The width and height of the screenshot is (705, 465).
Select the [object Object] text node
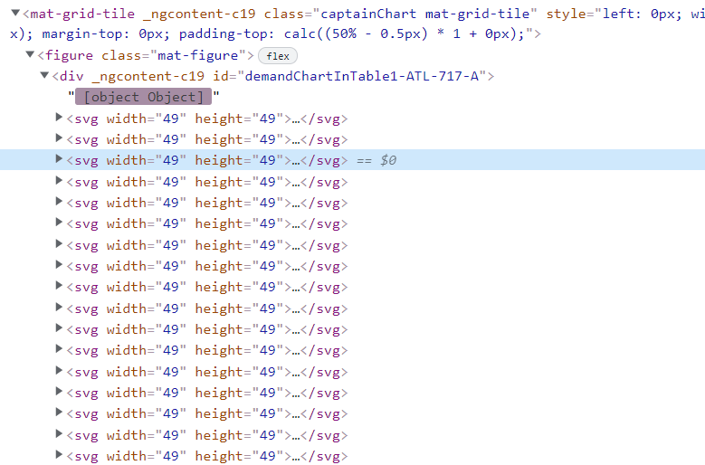coord(143,97)
